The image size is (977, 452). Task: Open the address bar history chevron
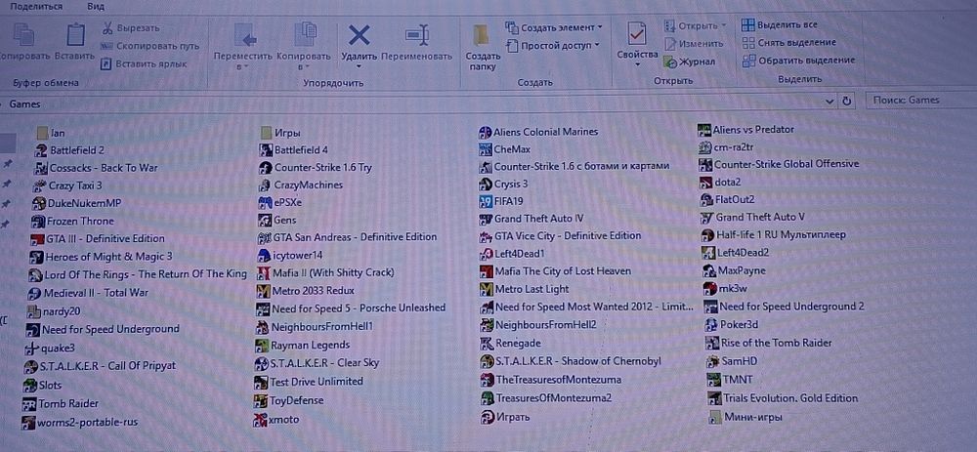coord(829,101)
